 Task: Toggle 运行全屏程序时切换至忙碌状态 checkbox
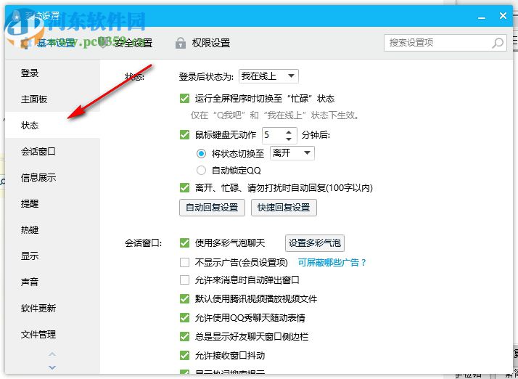coord(184,99)
